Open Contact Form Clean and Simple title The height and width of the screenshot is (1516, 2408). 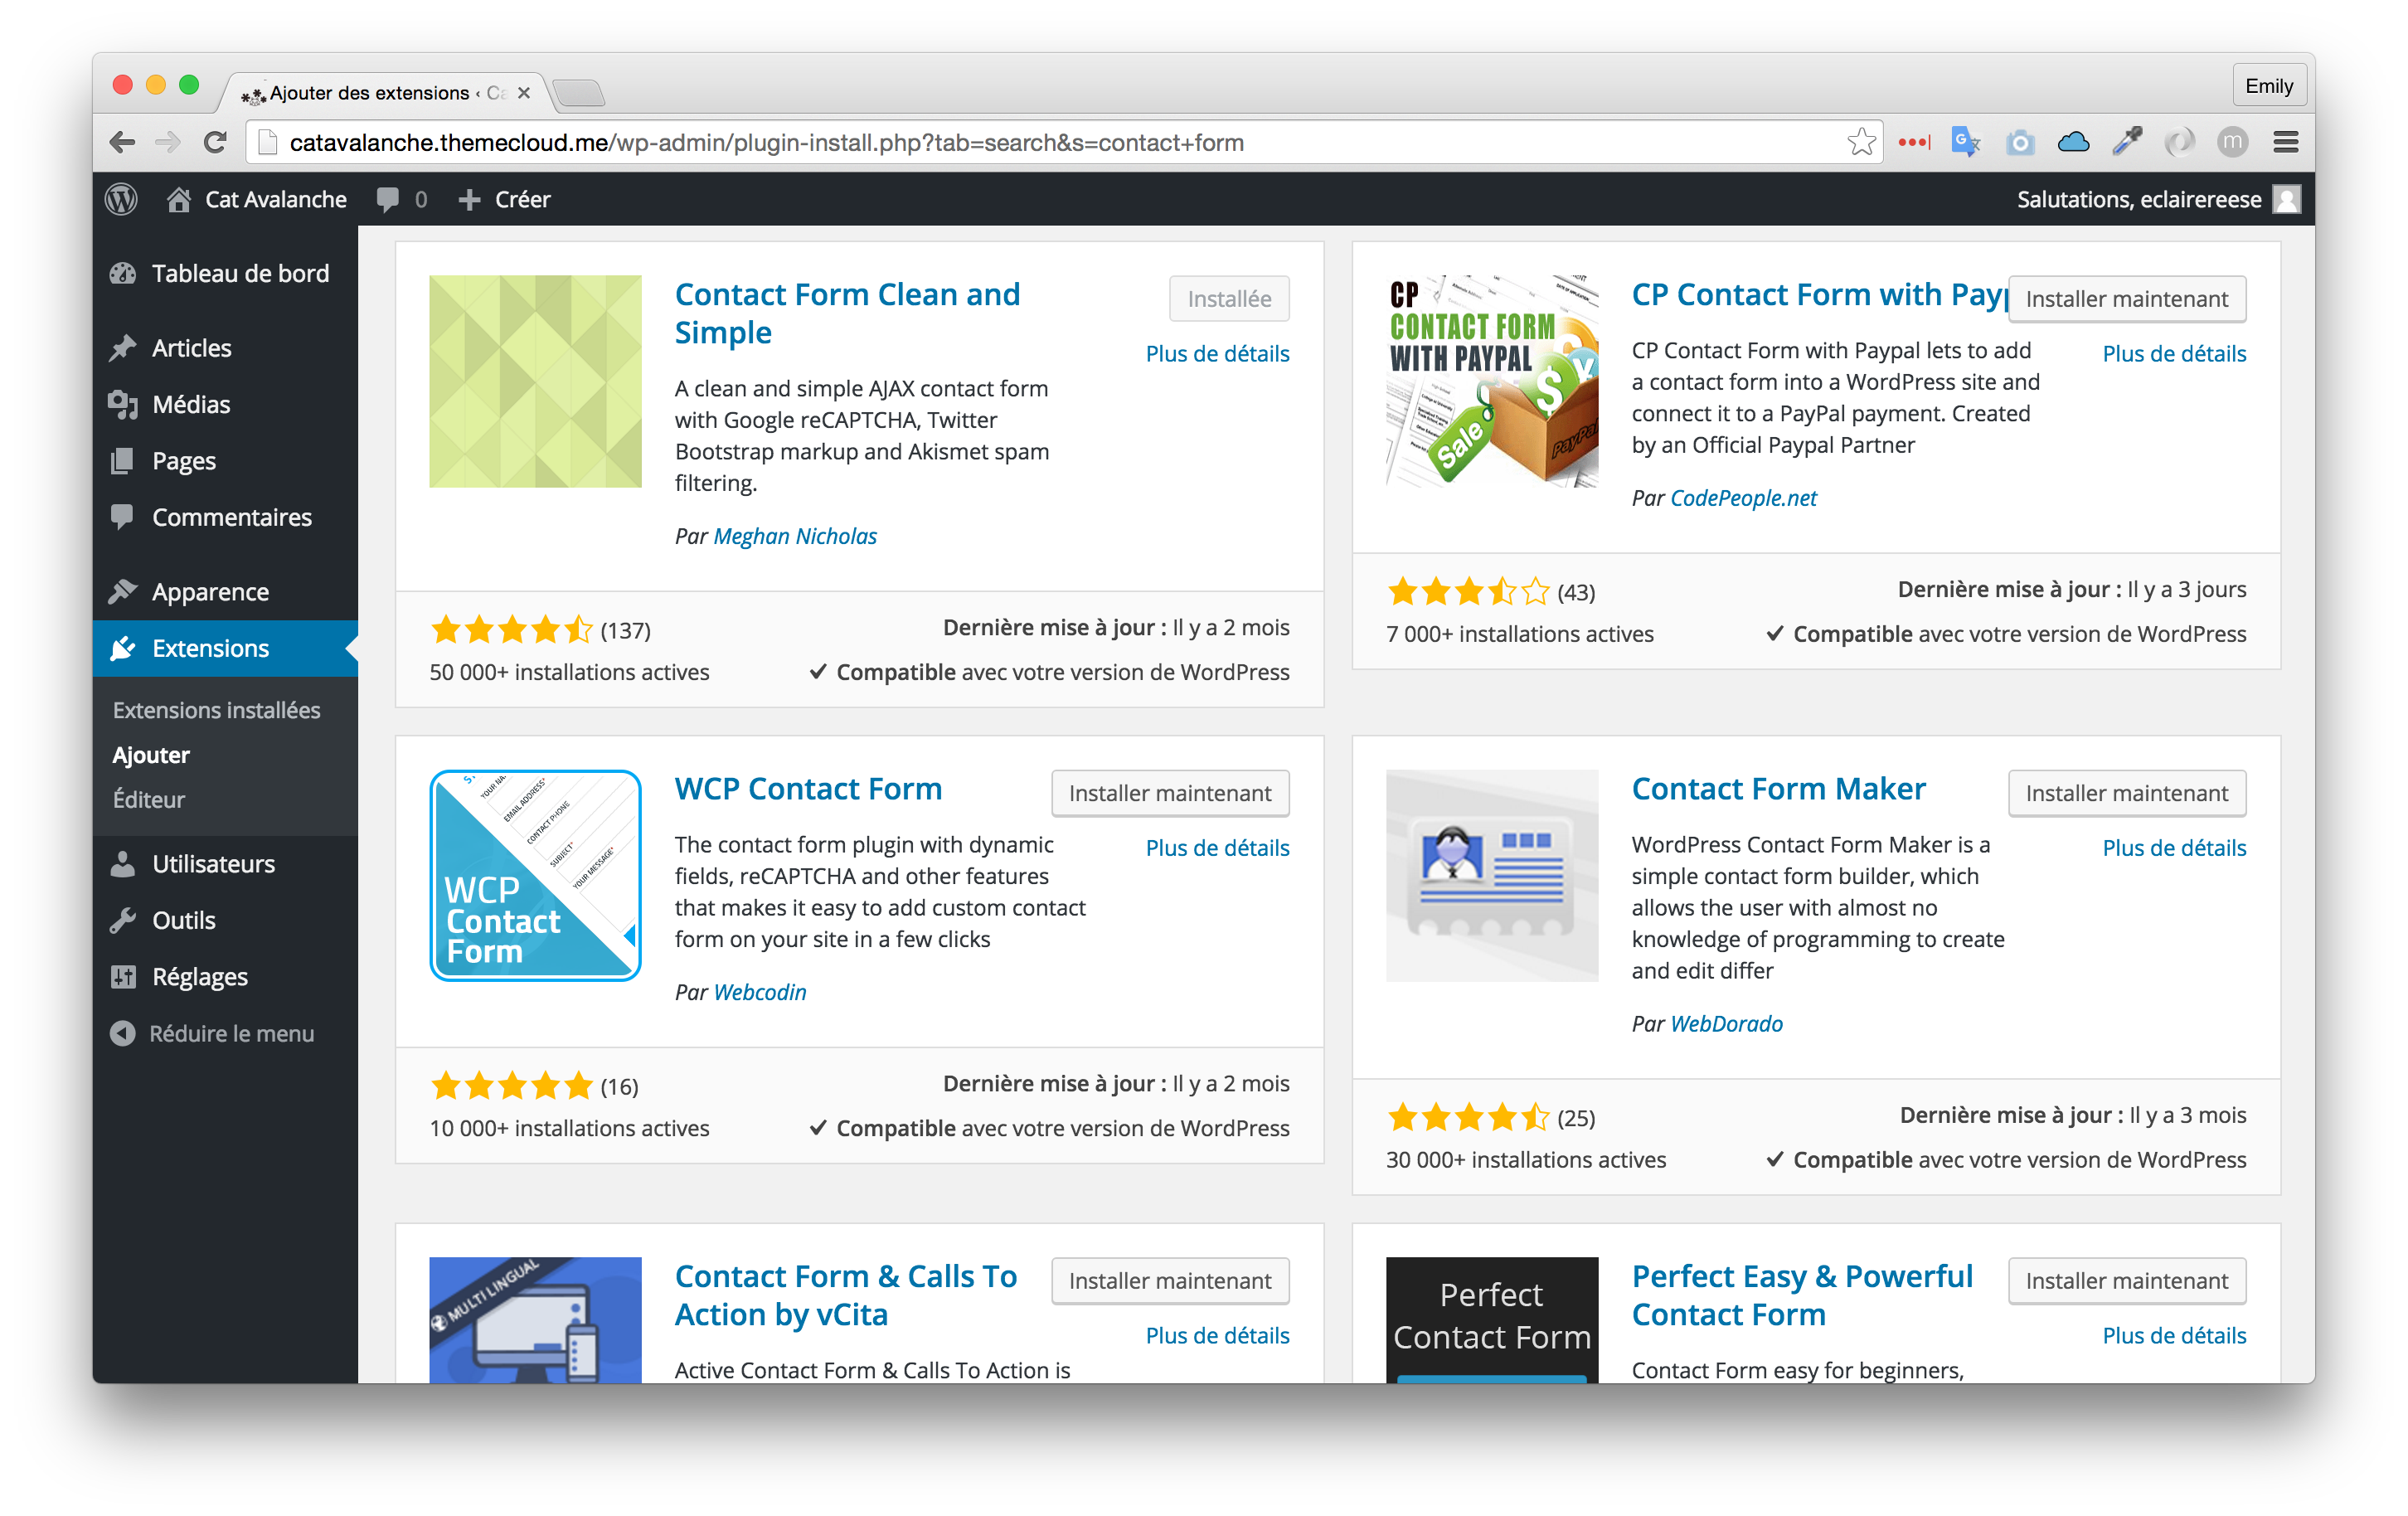[x=847, y=313]
